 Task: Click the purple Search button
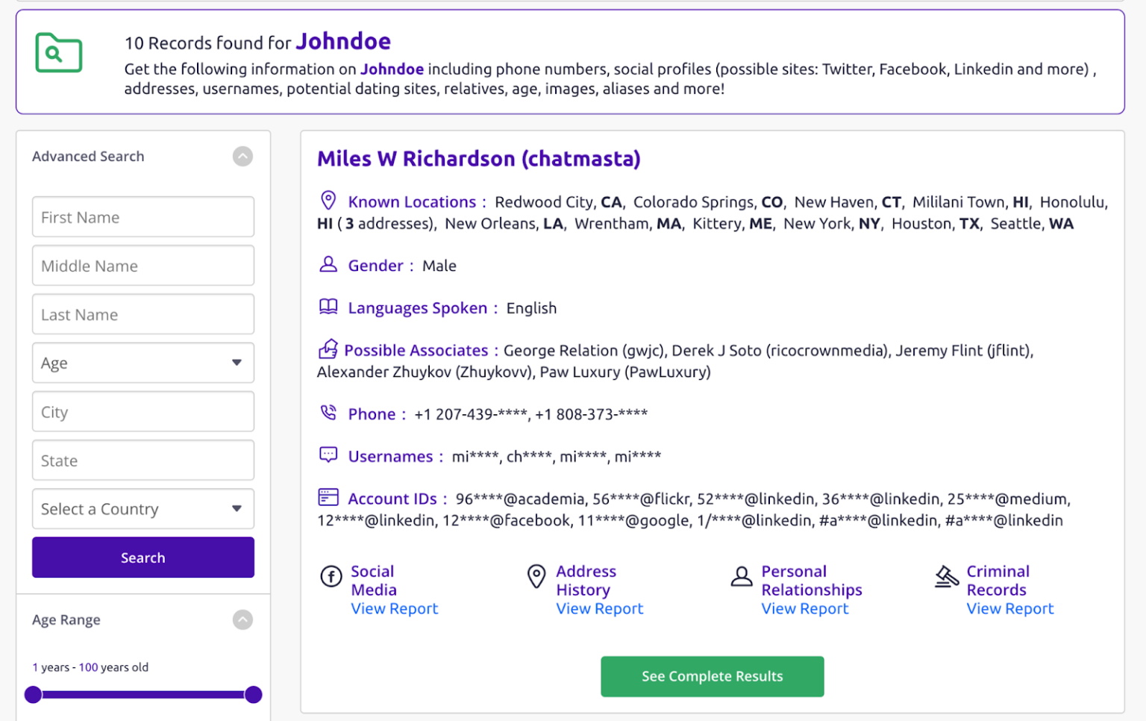(143, 558)
